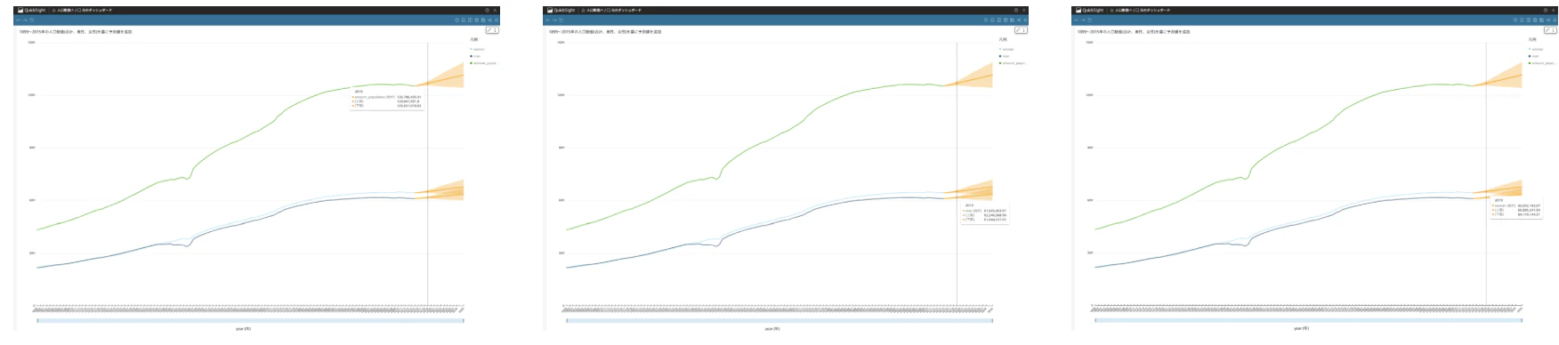This screenshot has width=1559, height=345.
Task: Click the share icon in right dashboard toolbar
Action: (x=1548, y=20)
